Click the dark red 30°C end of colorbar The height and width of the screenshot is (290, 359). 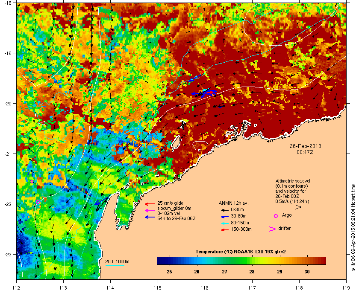click(x=322, y=261)
